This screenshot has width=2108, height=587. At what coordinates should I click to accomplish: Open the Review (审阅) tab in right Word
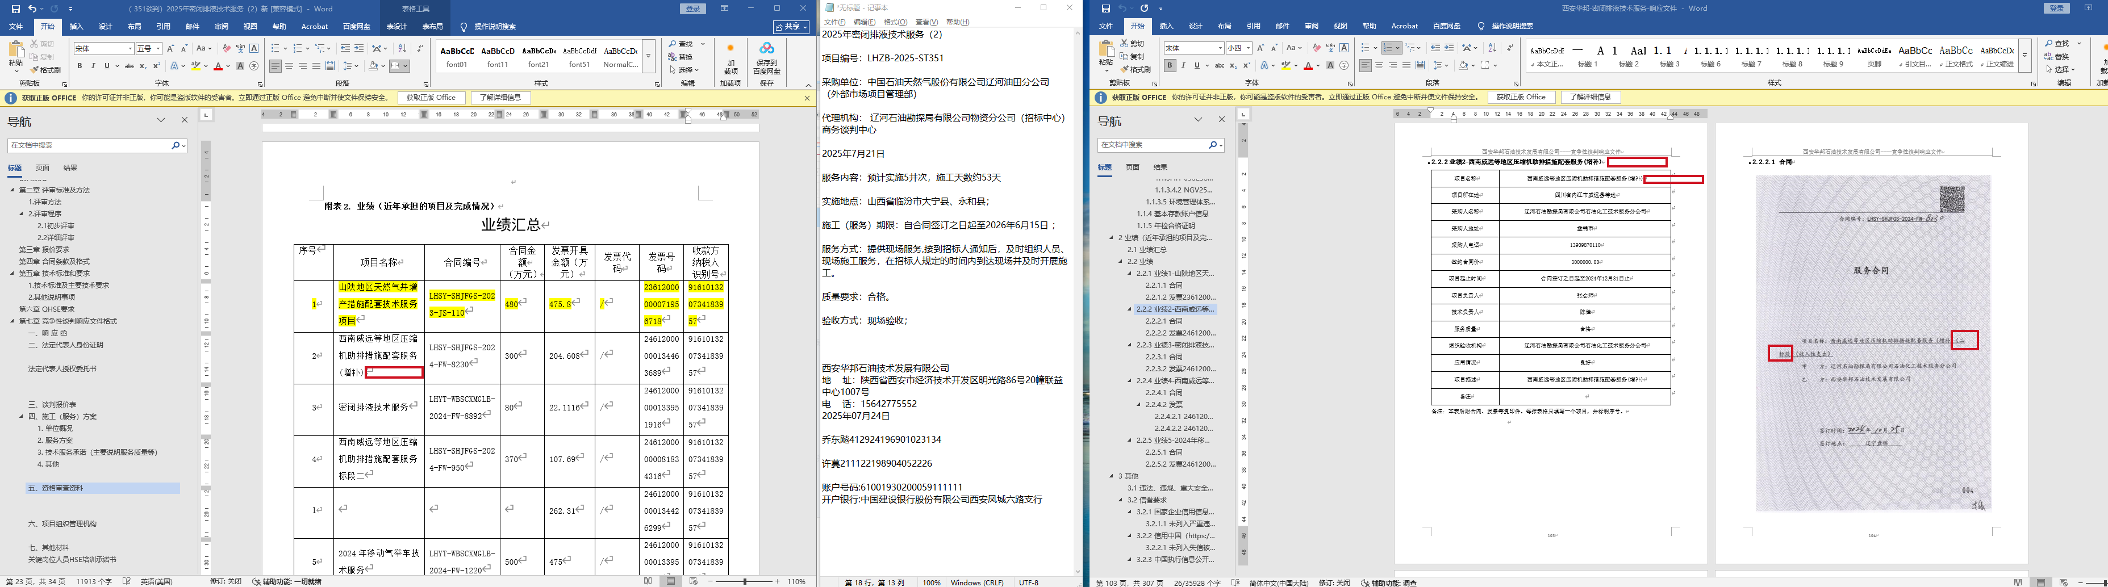[x=1311, y=26]
